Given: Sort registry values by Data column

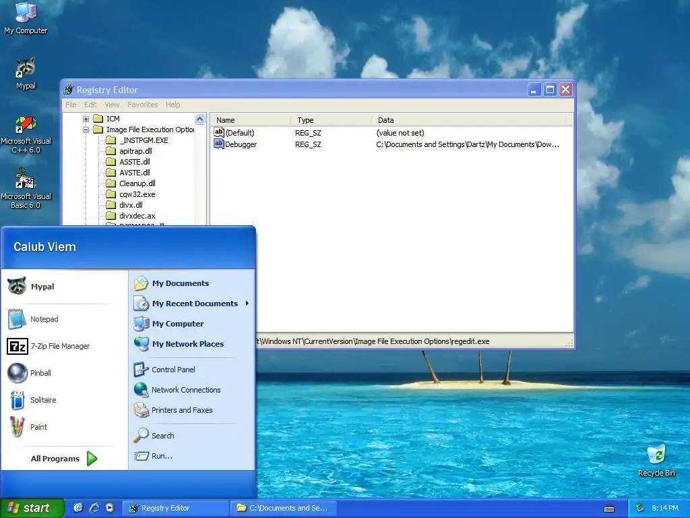Looking at the screenshot, I should click(468, 120).
